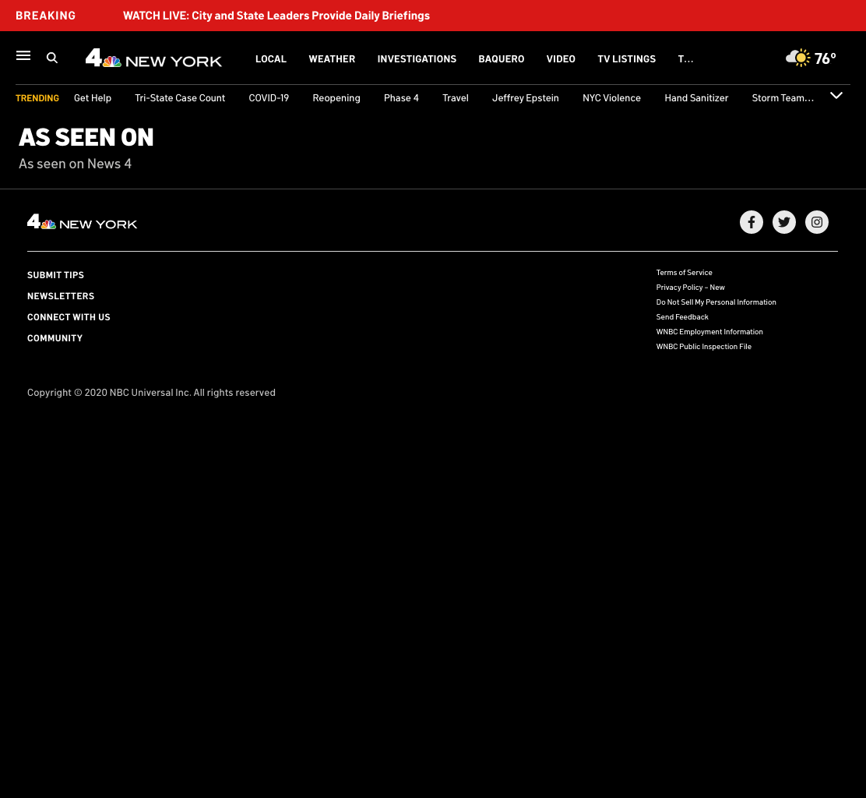
Task: Select the Submit Tips footer link
Action: [56, 274]
